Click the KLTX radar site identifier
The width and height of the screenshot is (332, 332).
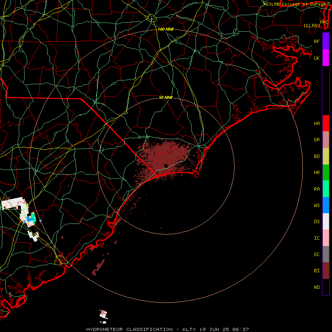point(189,329)
